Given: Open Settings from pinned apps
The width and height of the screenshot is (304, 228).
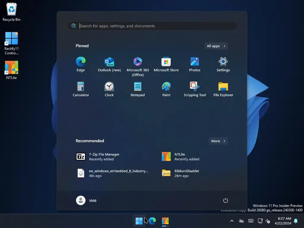Looking at the screenshot, I should point(223,65).
